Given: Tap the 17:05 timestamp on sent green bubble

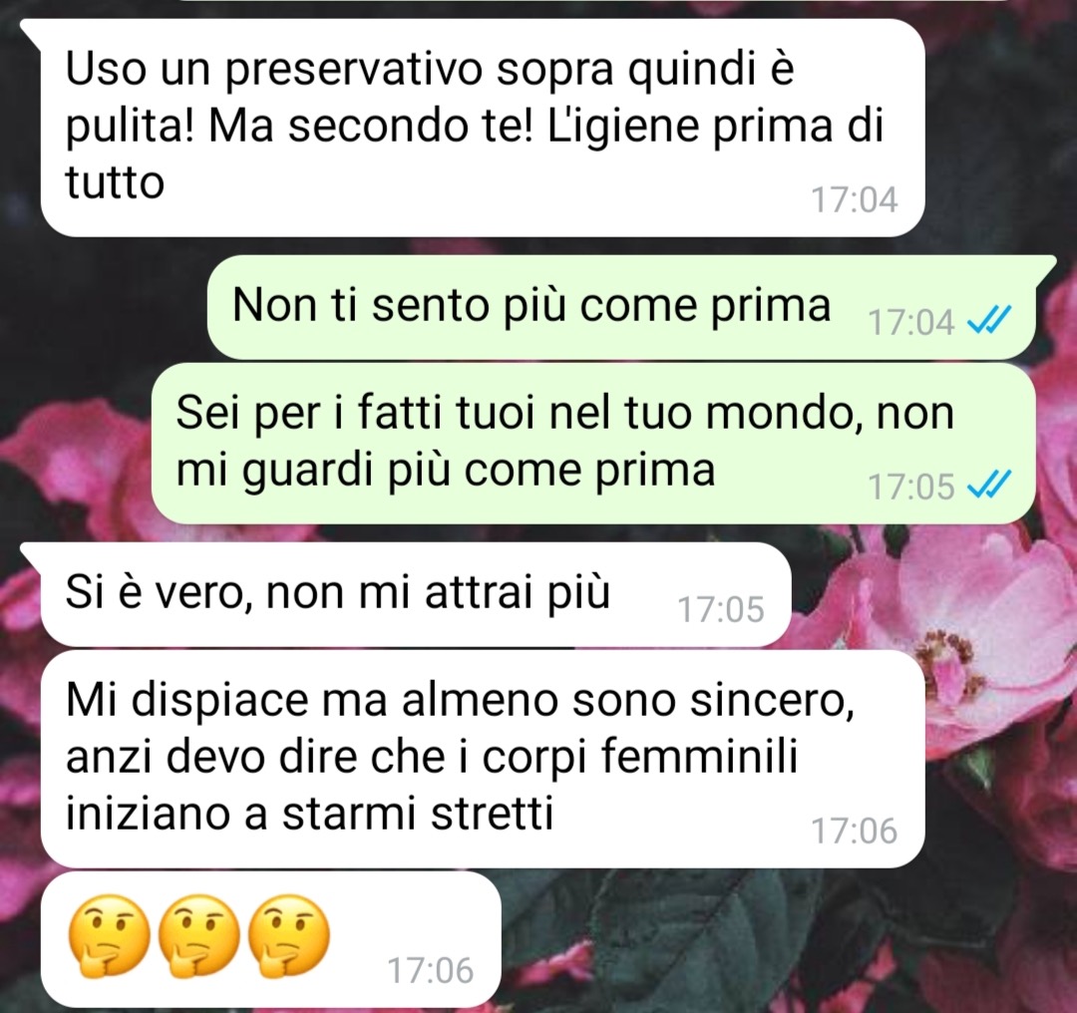Looking at the screenshot, I should pyautogui.click(x=910, y=487).
